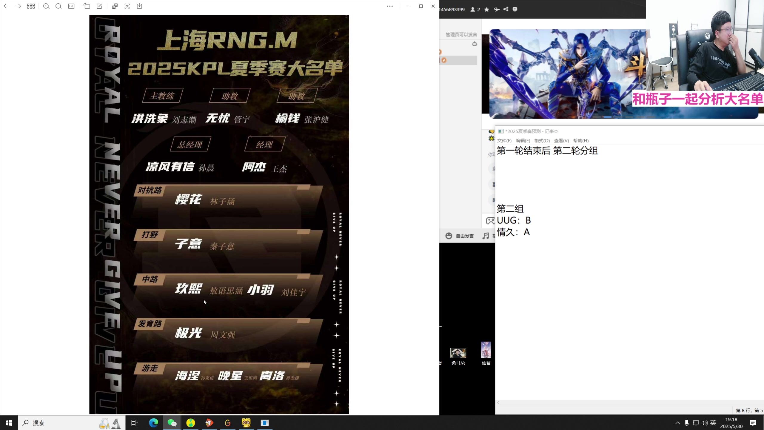Go to next image with forward arrow
The image size is (764, 430).
pyautogui.click(x=19, y=6)
